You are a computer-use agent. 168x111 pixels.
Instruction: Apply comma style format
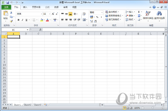click(101, 17)
